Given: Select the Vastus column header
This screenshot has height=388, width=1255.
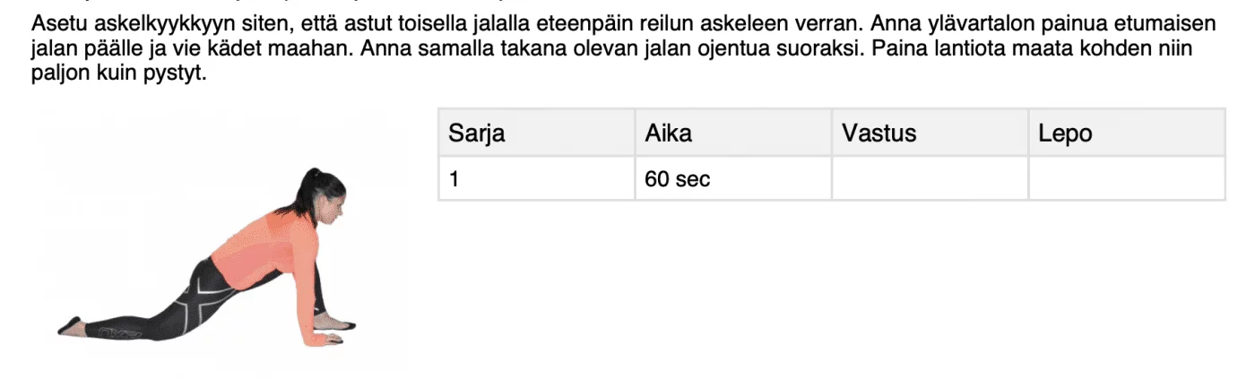Looking at the screenshot, I should click(x=930, y=134).
